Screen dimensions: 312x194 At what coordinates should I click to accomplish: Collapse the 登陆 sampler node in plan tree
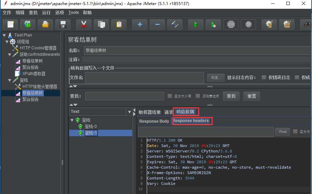coord(9,80)
